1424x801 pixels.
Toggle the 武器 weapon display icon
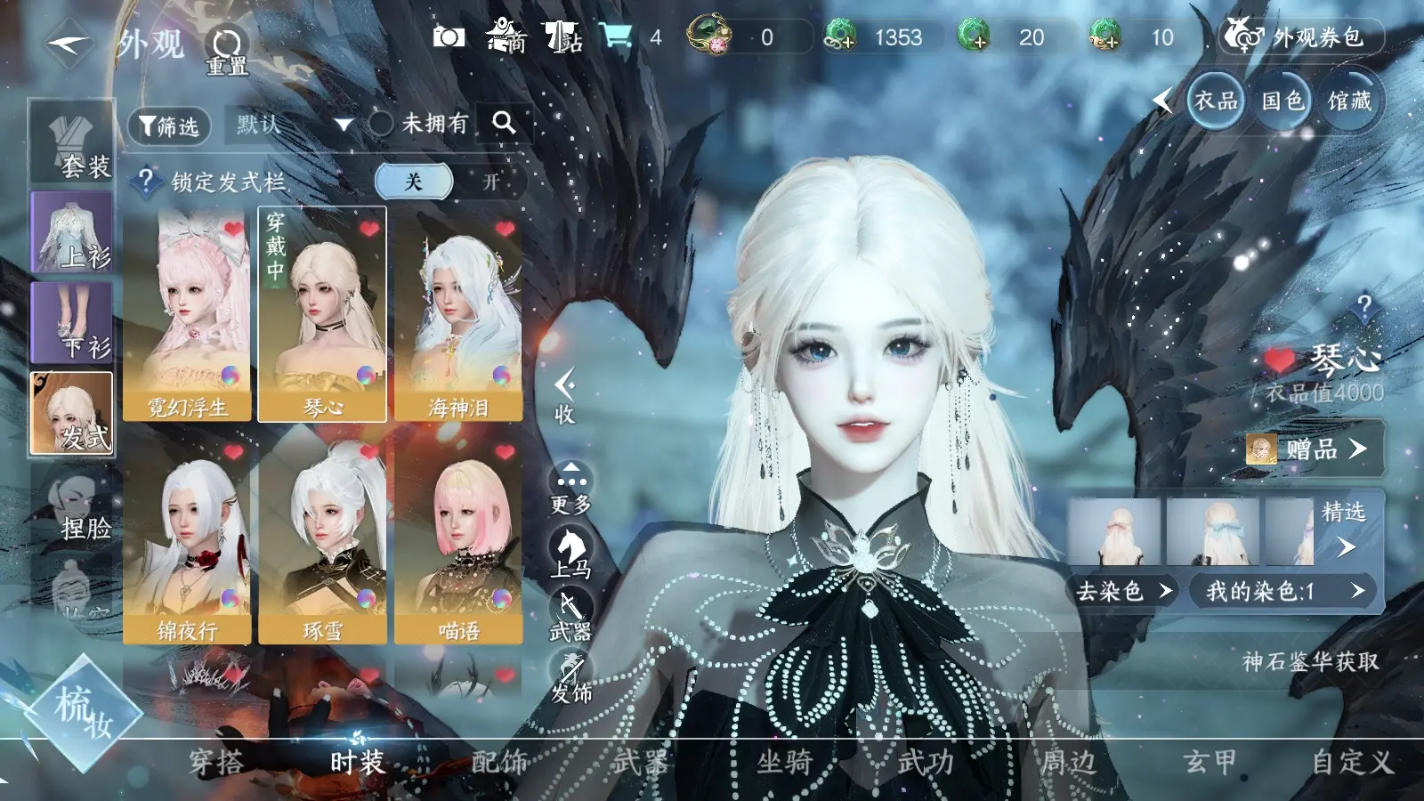(570, 616)
